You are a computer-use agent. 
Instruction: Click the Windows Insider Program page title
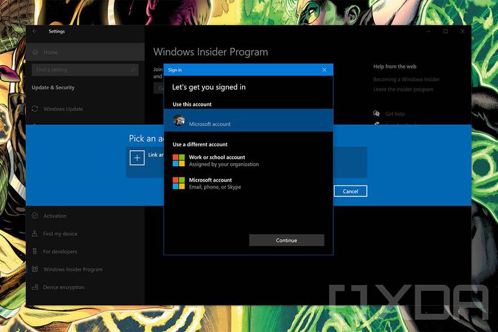click(x=211, y=52)
